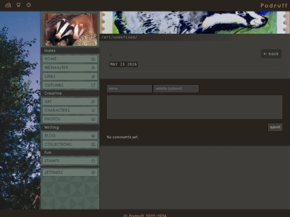Open the PHOTOS gallery
This screenshot has width=290, height=217.
(x=70, y=119)
